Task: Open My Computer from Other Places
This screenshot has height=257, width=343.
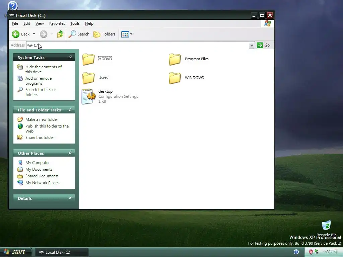Action: point(38,163)
